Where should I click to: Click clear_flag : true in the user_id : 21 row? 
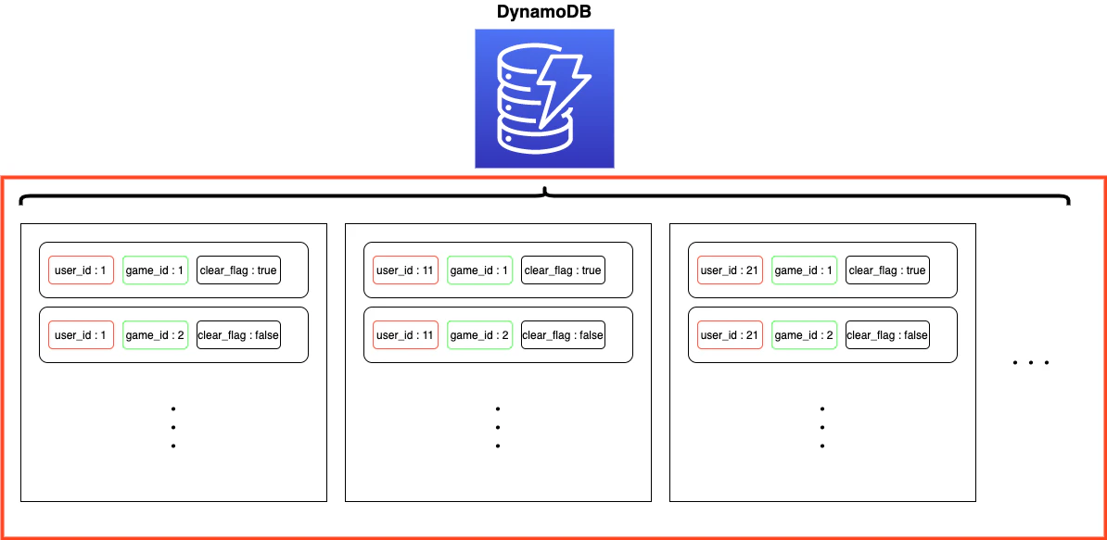887,270
